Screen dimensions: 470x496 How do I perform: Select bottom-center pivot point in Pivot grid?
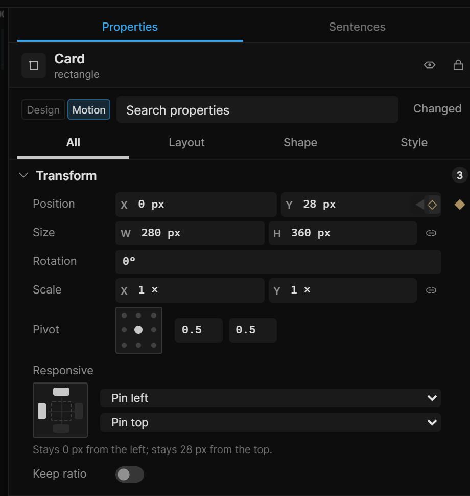(138, 345)
